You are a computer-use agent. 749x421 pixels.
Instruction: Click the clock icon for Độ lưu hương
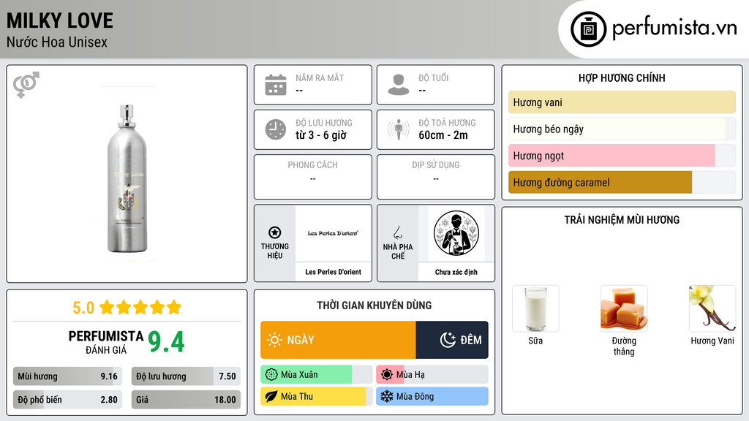pos(276,129)
